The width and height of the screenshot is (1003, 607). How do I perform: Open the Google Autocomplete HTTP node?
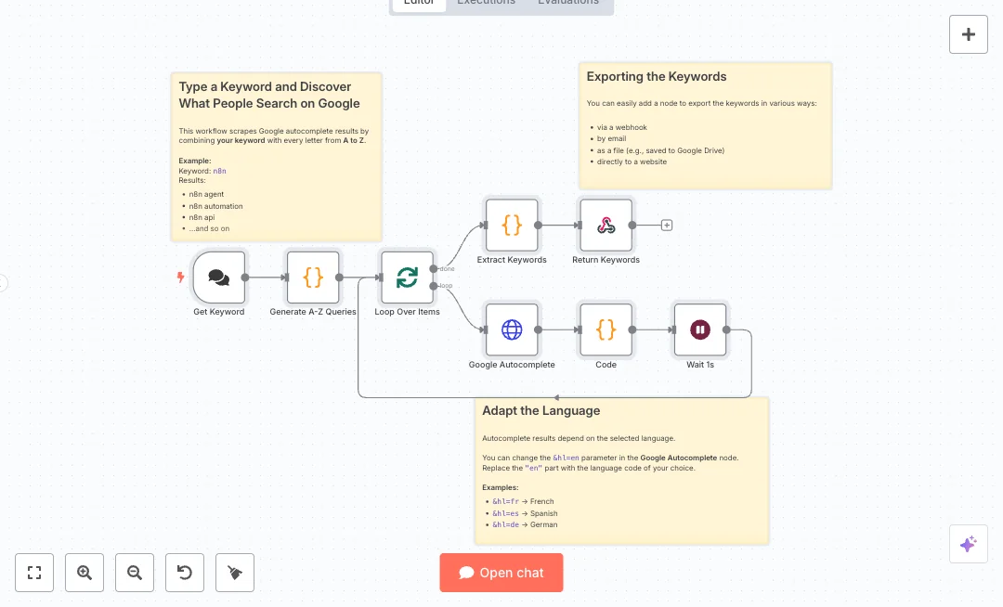click(x=512, y=329)
